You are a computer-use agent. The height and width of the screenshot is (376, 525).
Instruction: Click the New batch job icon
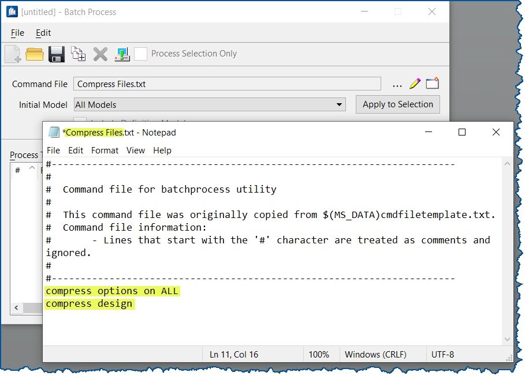[13, 54]
